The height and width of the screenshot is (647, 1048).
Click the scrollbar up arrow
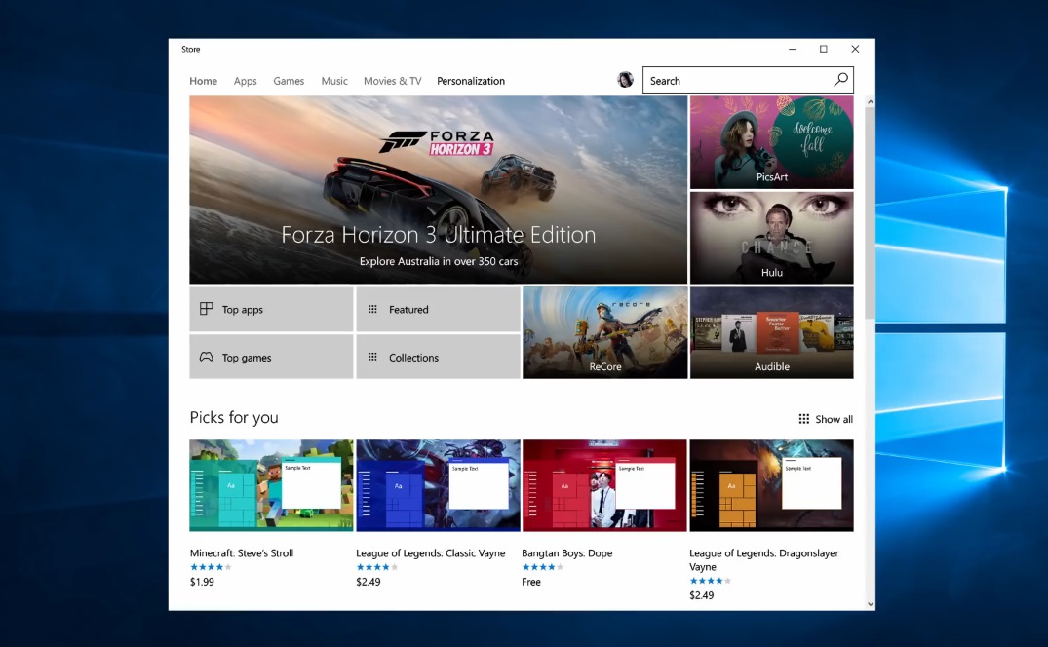click(x=870, y=102)
